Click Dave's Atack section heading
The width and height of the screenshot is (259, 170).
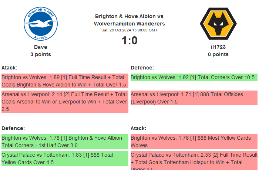(9, 68)
